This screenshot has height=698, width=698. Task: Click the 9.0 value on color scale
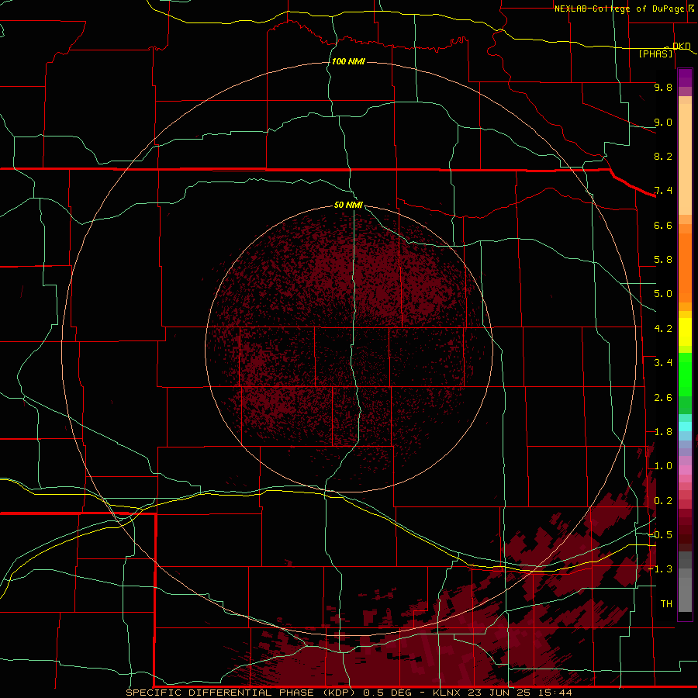pyautogui.click(x=663, y=122)
